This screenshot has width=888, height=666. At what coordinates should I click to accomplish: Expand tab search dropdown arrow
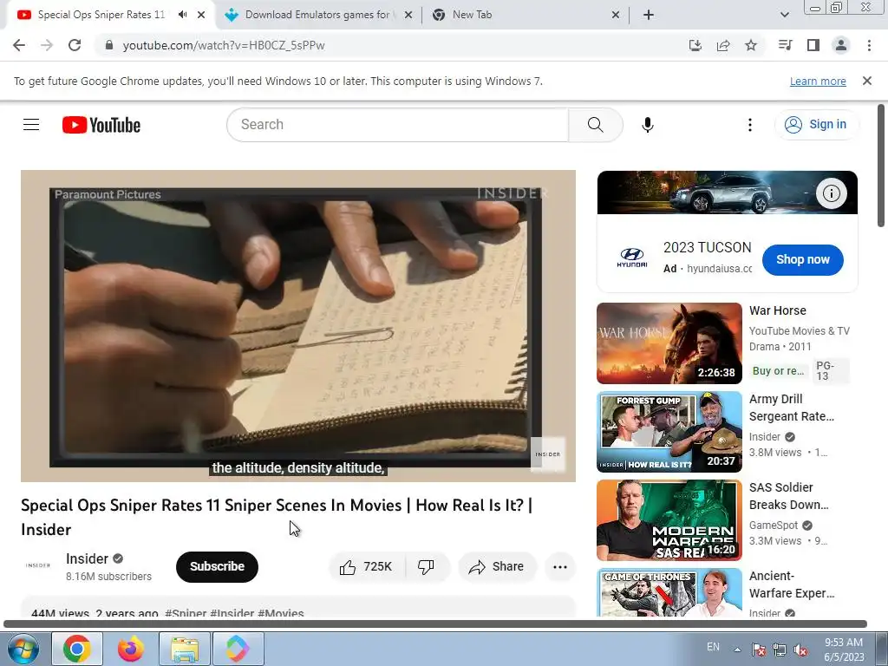(x=784, y=16)
